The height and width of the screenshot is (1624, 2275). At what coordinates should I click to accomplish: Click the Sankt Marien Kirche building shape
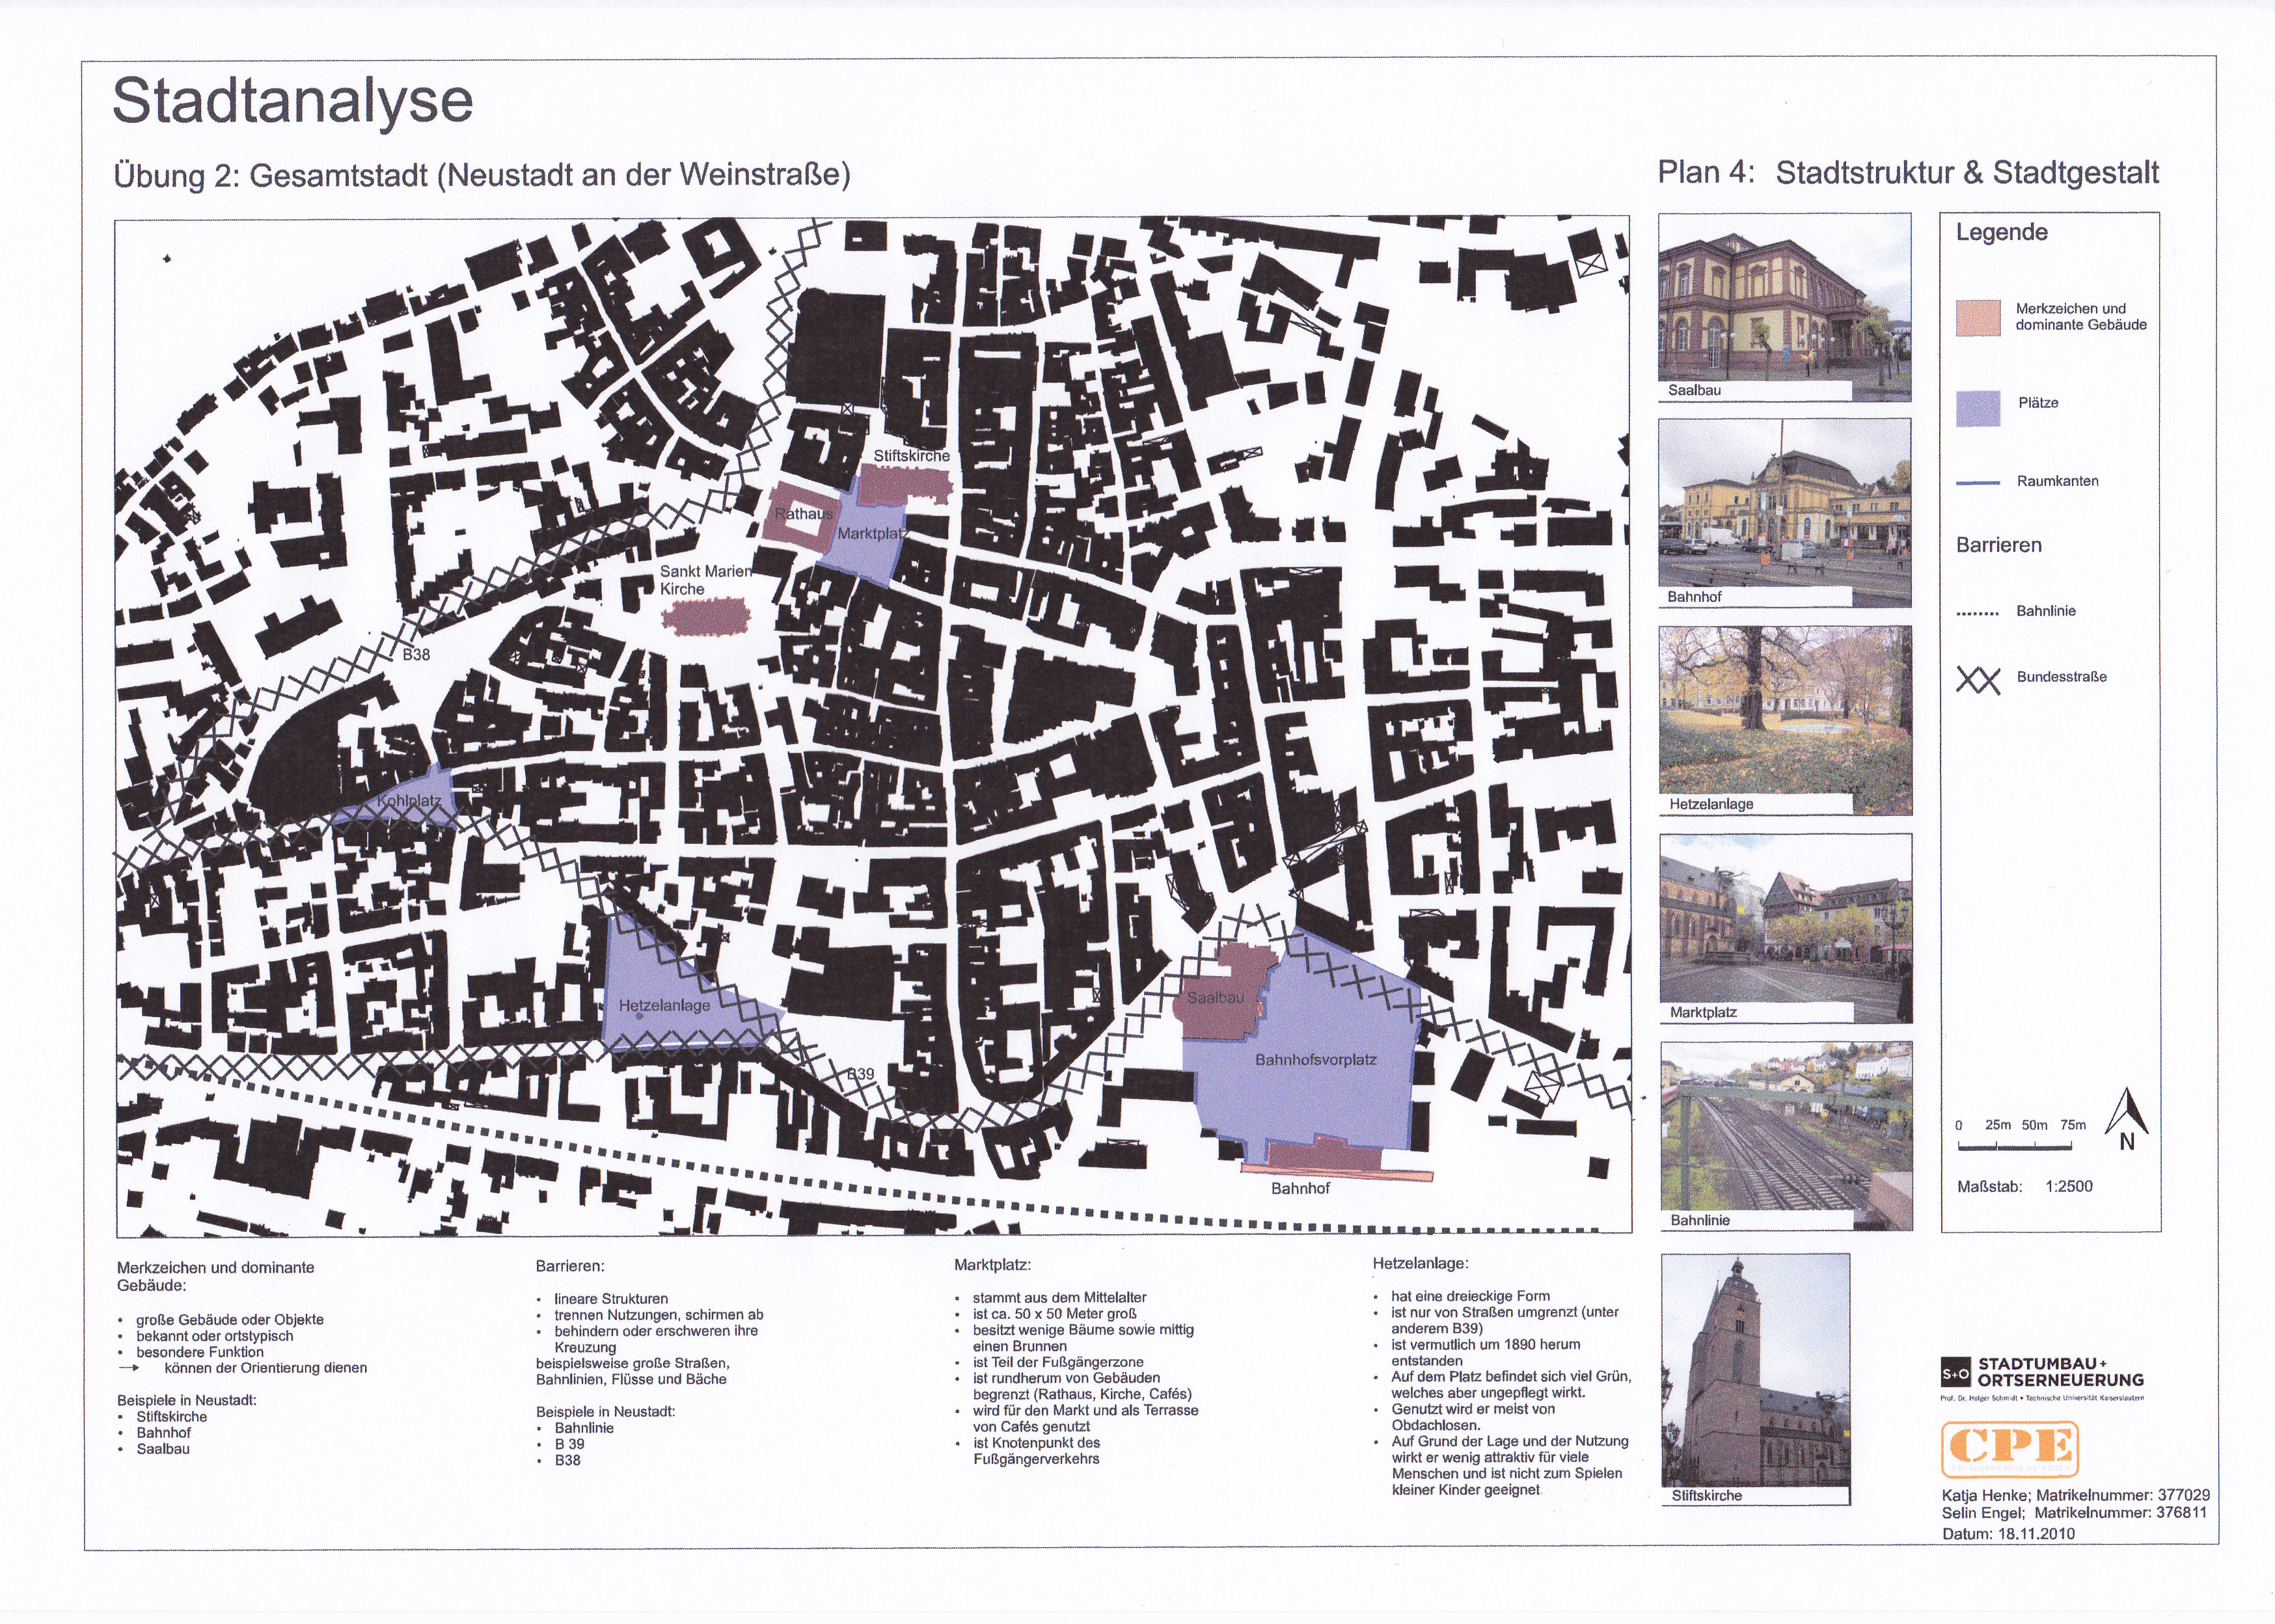point(706,618)
